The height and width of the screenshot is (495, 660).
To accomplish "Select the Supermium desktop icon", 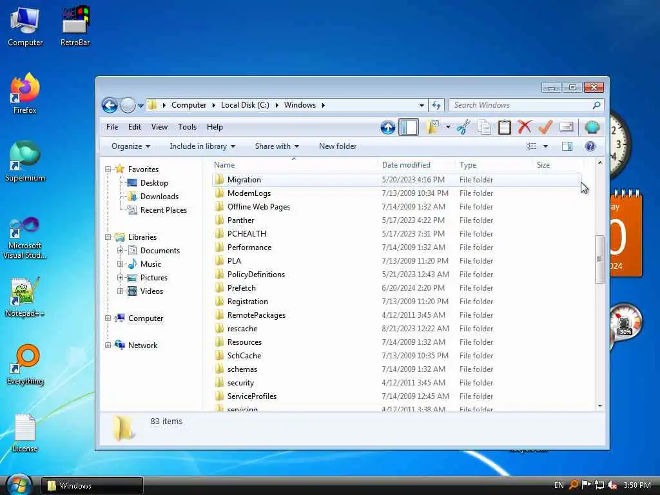I will 25,162.
